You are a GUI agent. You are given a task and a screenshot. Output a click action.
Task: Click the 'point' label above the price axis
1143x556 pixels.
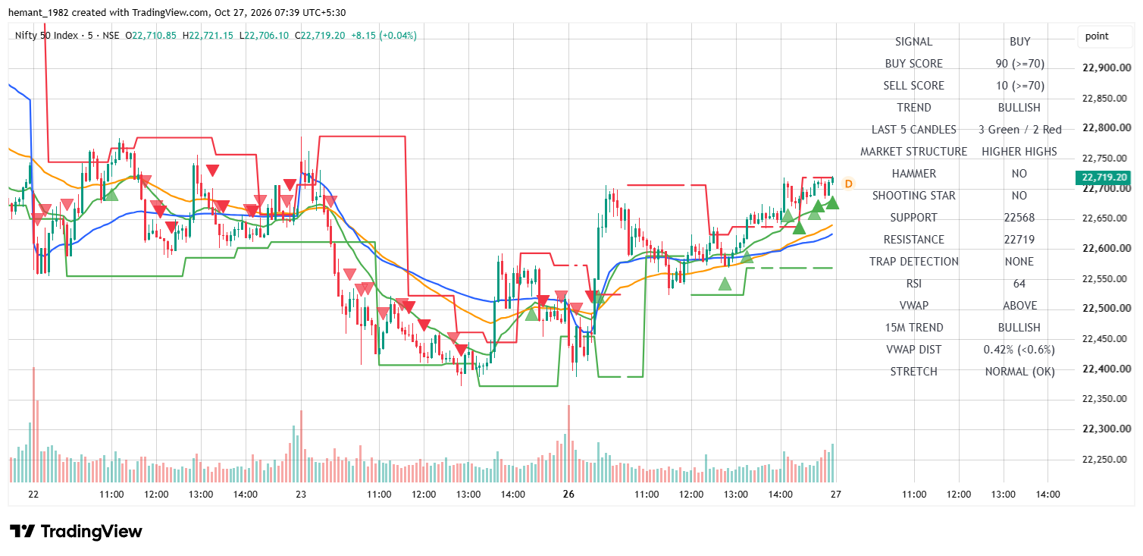pos(1097,36)
